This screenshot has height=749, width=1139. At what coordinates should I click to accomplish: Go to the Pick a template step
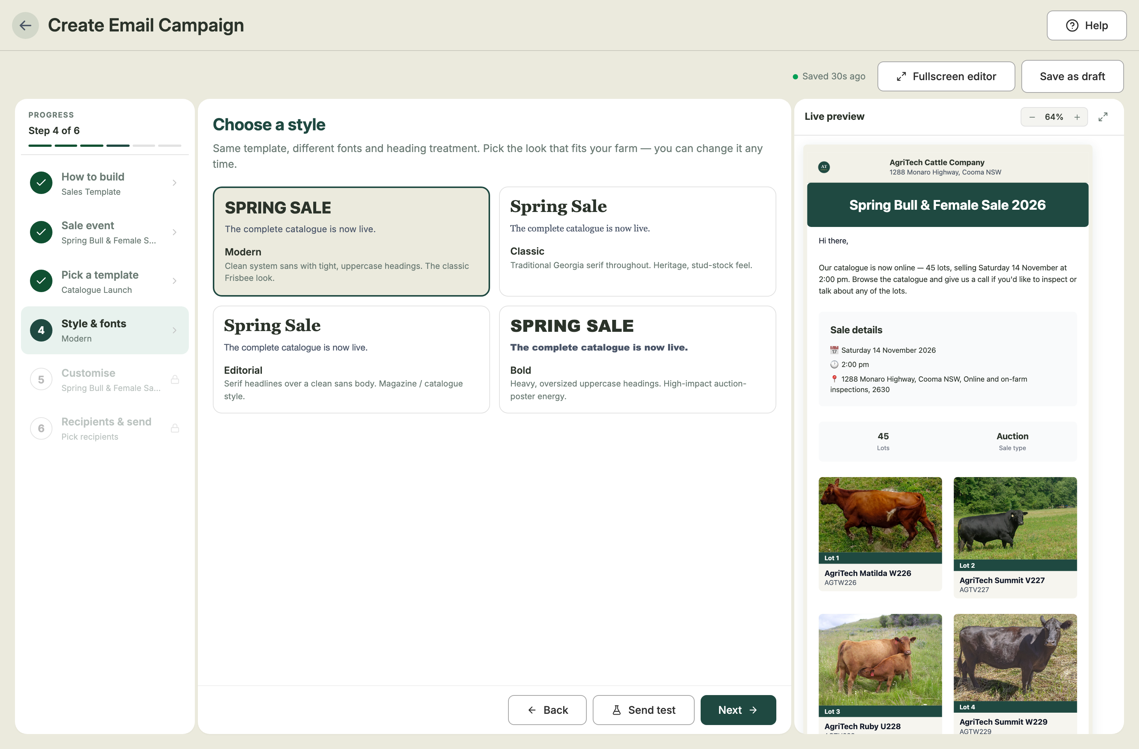coord(105,281)
